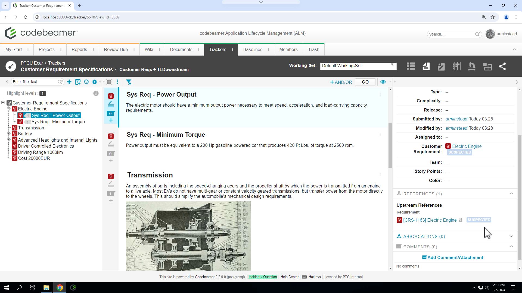522x293 pixels.
Task: Open the CRS-1163 Electric Engine reference
Action: [430, 220]
